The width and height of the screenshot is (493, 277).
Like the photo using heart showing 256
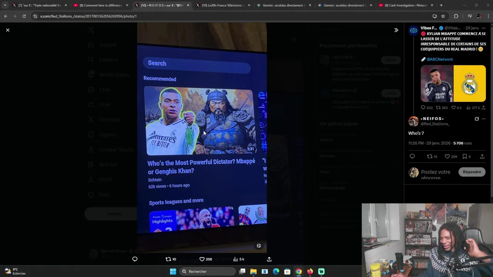click(202, 259)
